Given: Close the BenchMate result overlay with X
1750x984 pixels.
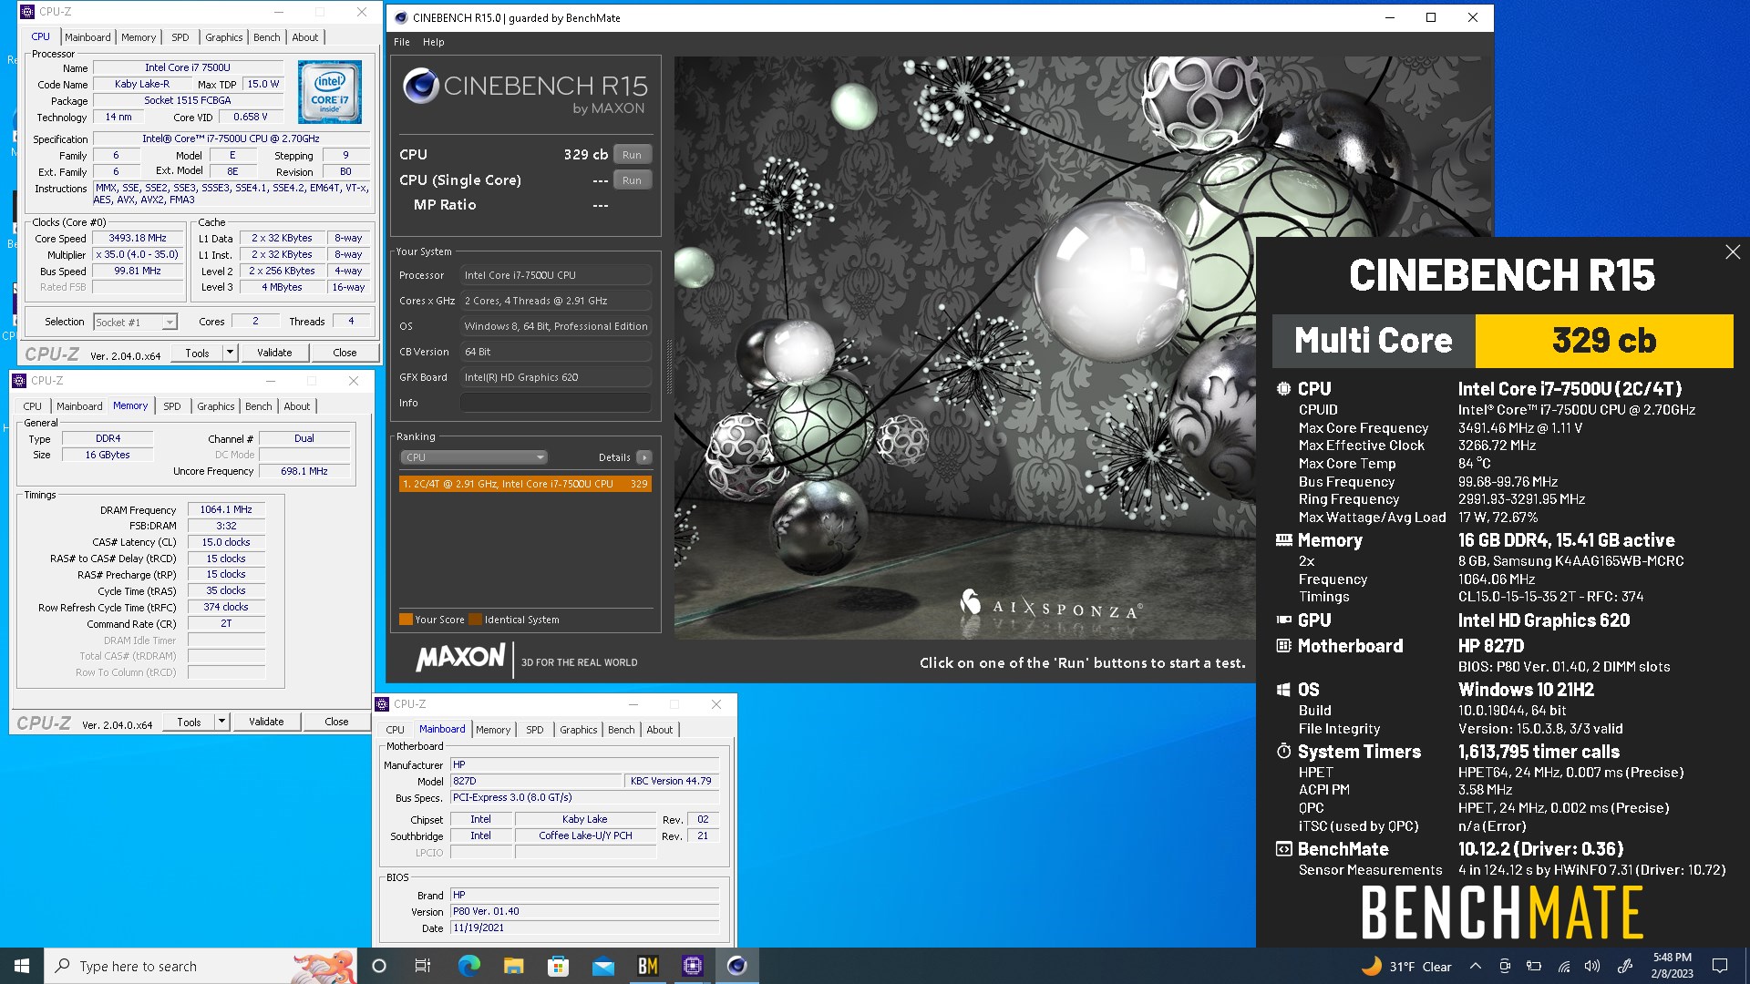Looking at the screenshot, I should pyautogui.click(x=1733, y=252).
